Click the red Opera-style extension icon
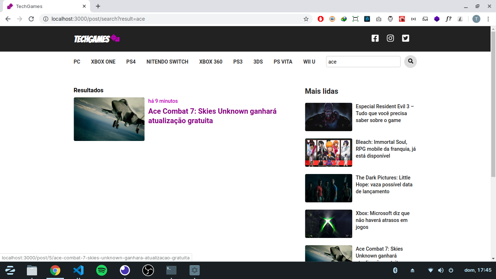The image size is (496, 279). (321, 19)
